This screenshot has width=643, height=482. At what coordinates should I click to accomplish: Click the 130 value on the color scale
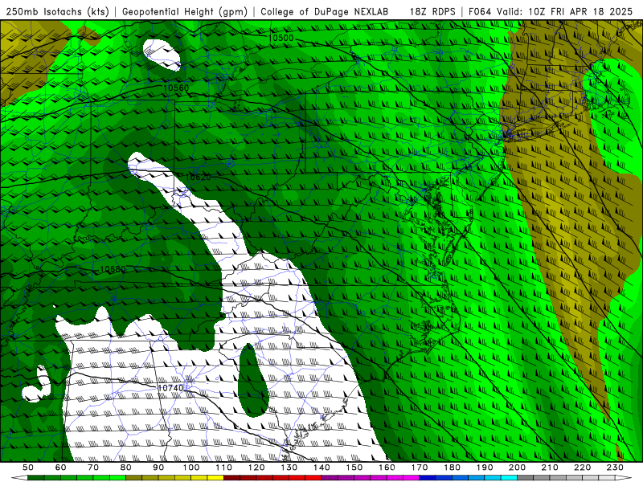pyautogui.click(x=289, y=468)
